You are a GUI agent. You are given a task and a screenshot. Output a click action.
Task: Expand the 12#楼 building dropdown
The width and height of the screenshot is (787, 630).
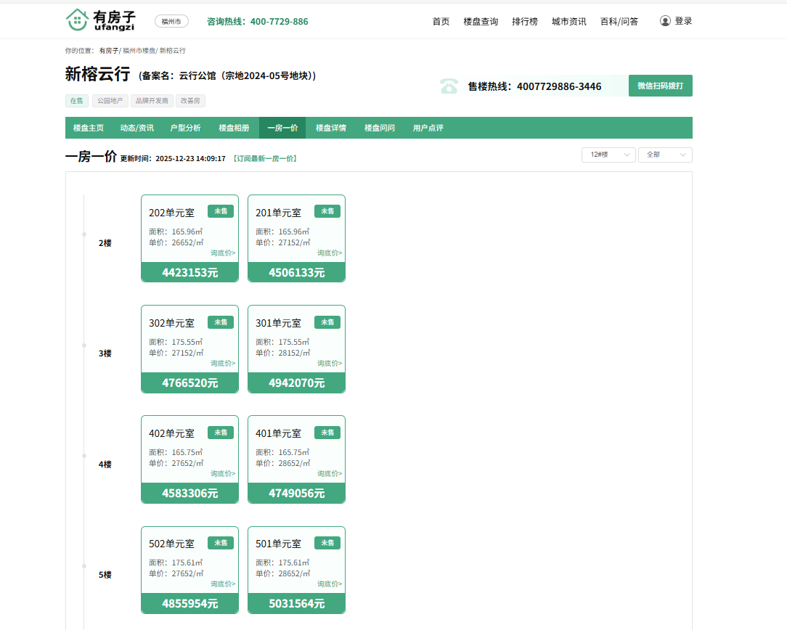(x=608, y=155)
